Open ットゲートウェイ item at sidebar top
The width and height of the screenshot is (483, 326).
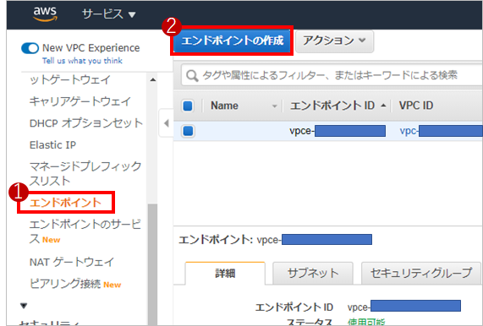[70, 80]
